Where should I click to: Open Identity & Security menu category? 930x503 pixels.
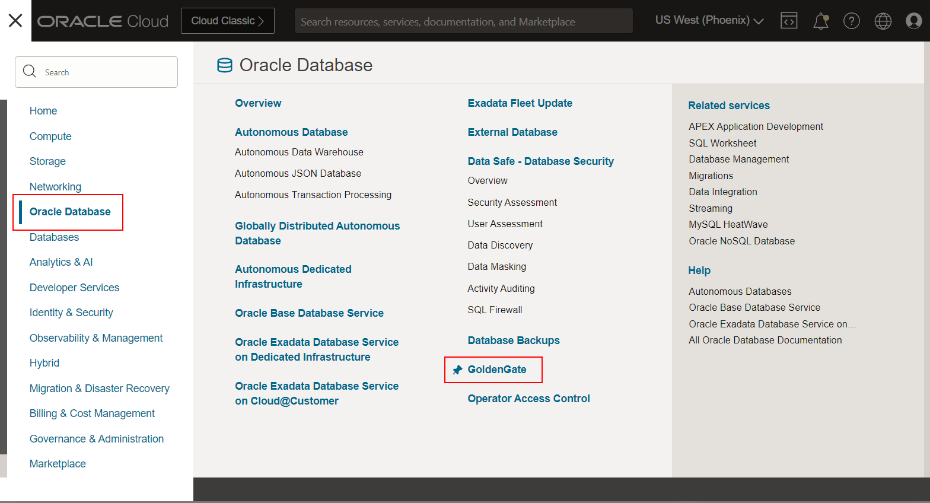point(71,313)
